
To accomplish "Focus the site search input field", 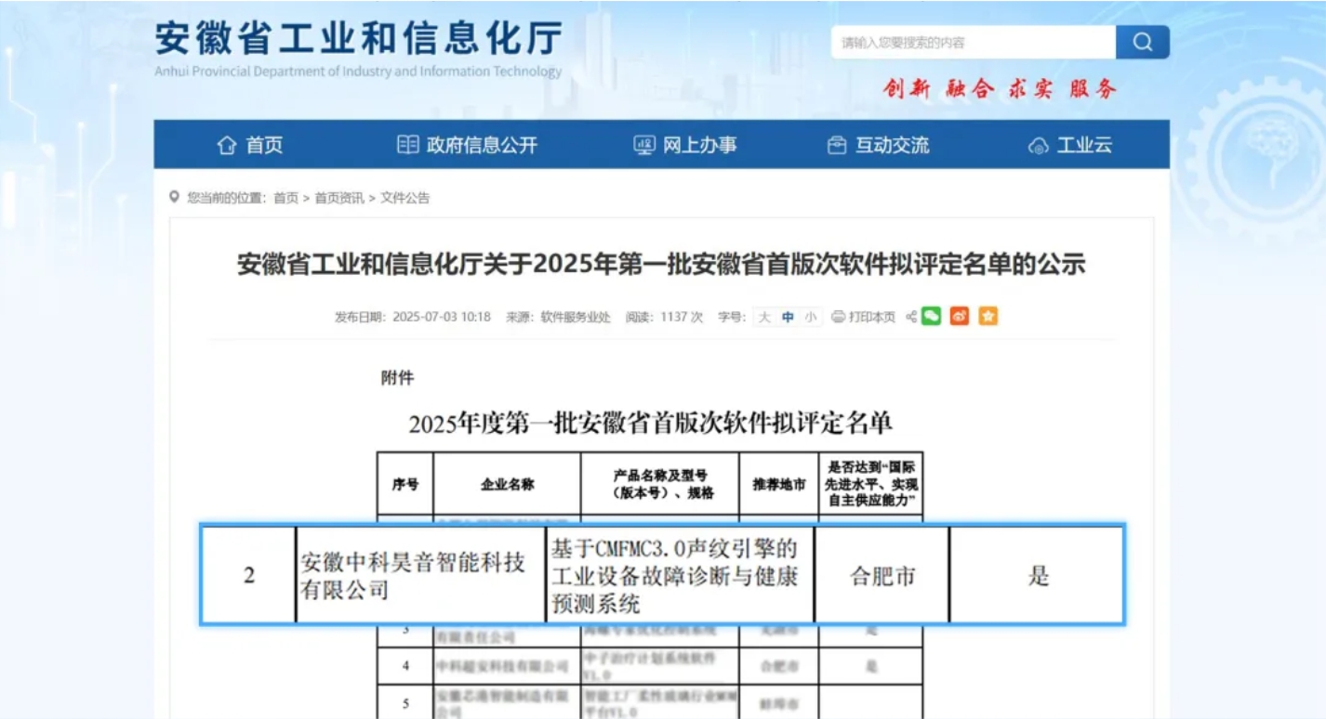I will (974, 42).
